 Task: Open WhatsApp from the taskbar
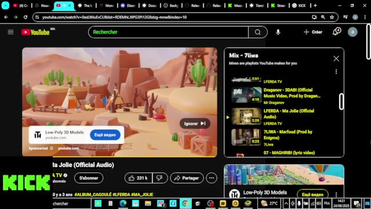coord(98,203)
